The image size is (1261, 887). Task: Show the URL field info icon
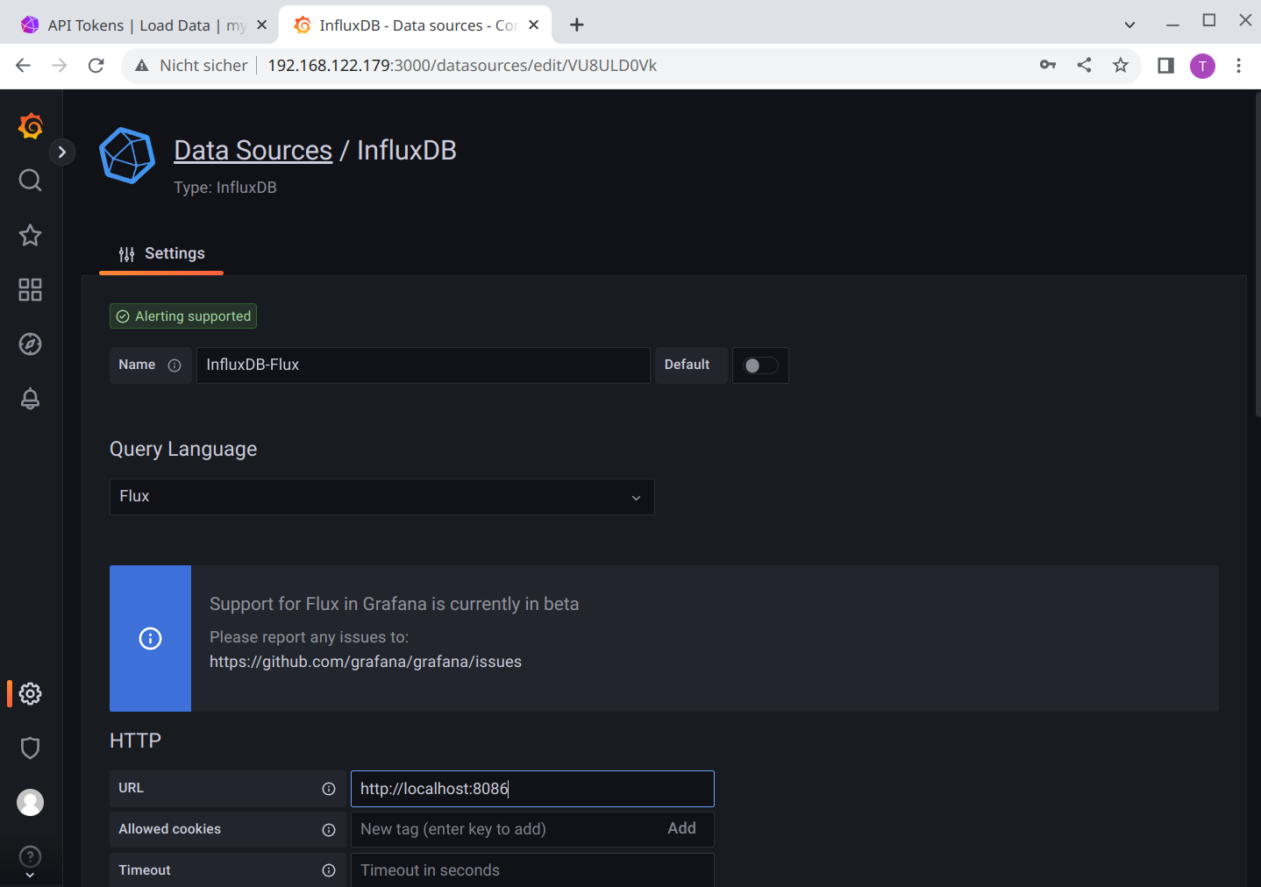[329, 789]
